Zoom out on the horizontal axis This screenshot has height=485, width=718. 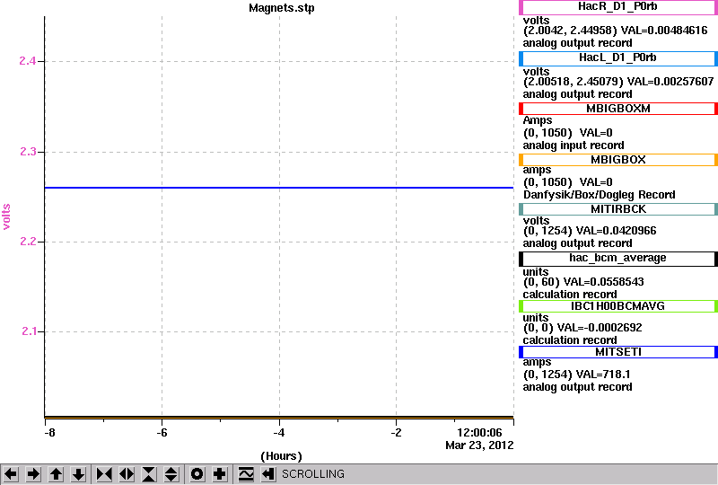coord(127,474)
